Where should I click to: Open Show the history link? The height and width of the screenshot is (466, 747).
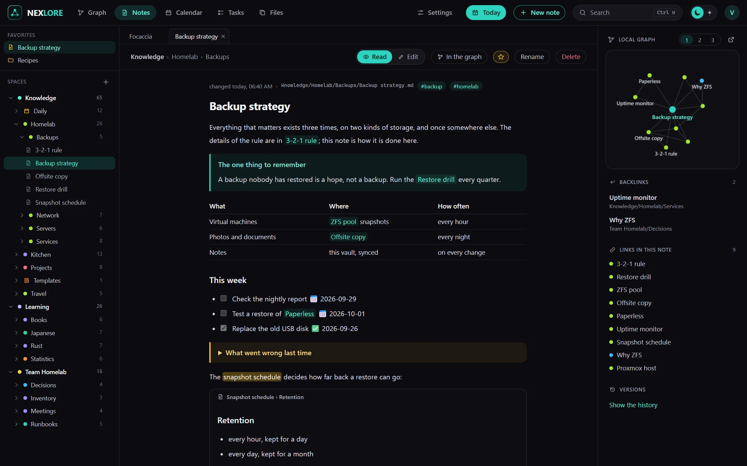[633, 405]
